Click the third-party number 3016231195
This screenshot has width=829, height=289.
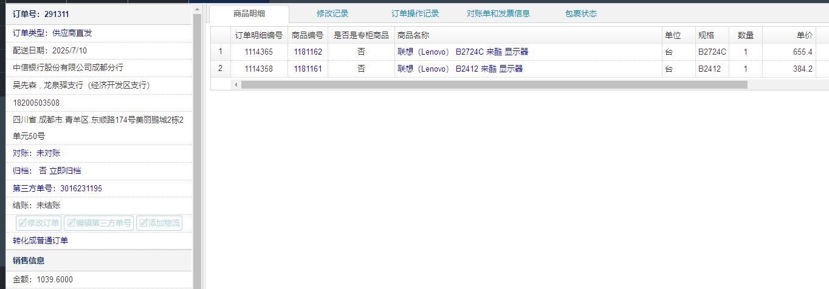coord(81,188)
